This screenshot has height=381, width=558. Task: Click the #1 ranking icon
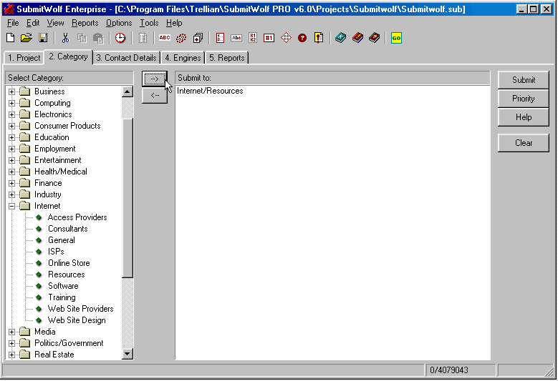(x=269, y=38)
